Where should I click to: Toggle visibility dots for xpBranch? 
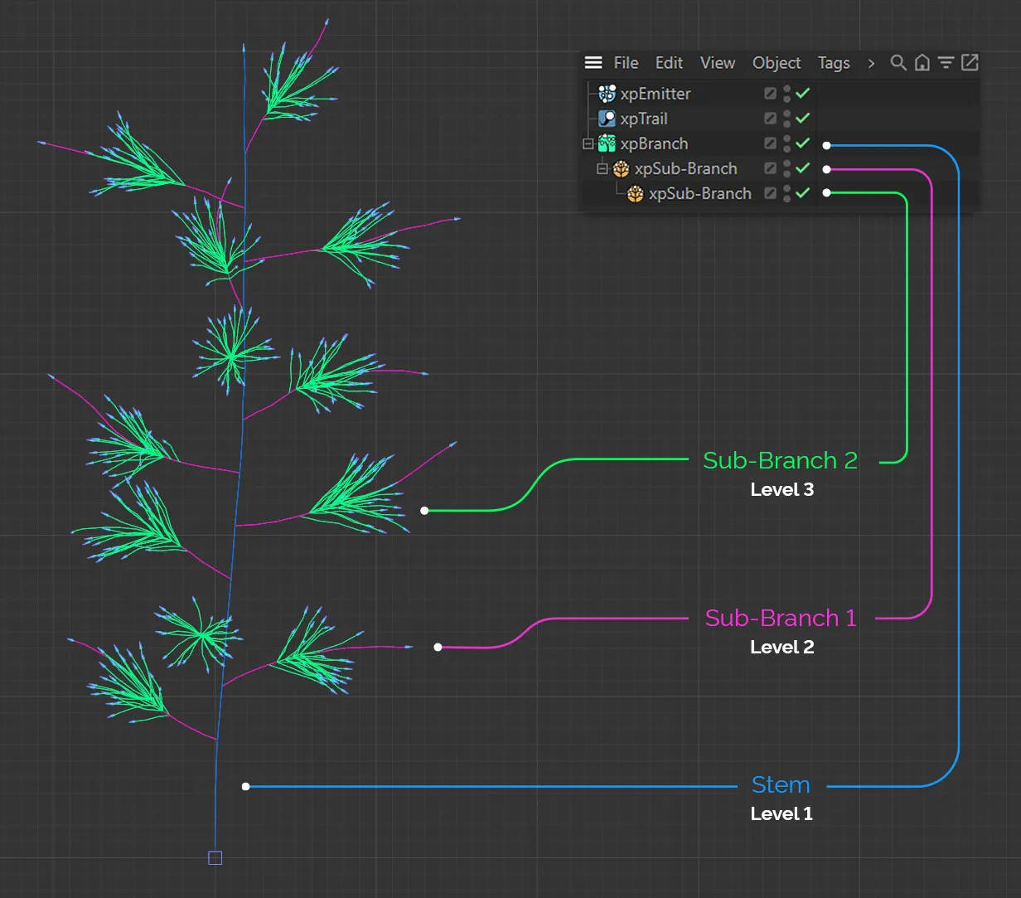(x=786, y=143)
